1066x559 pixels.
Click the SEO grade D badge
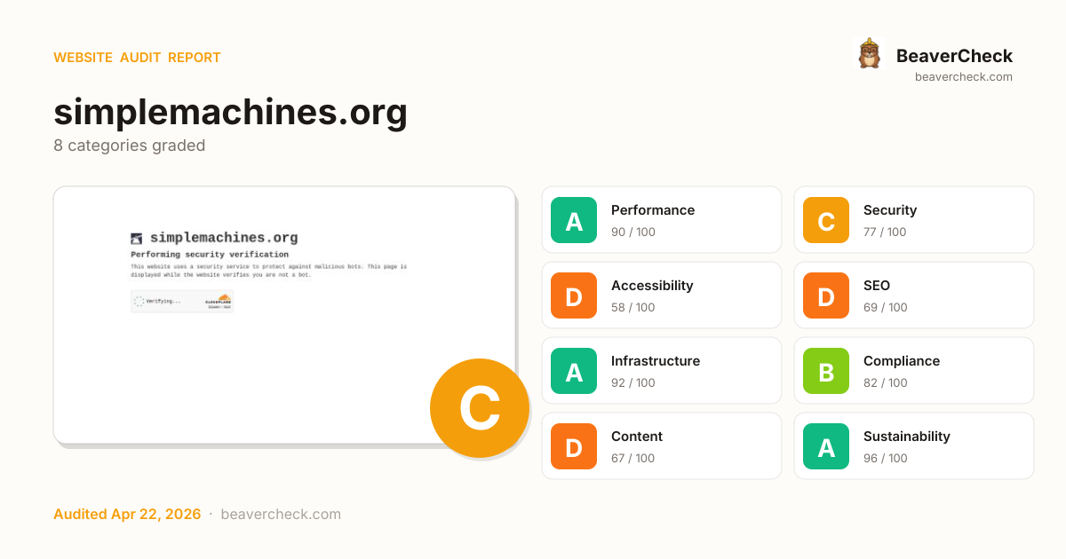826,295
